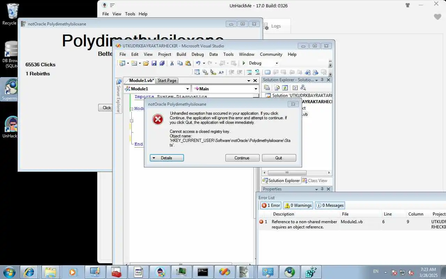This screenshot has height=279, width=446.
Task: Open the Server Explorer side tab
Action: 118,96
